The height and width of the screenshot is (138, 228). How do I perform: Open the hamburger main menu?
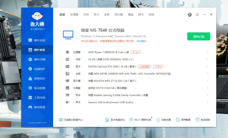197,15
